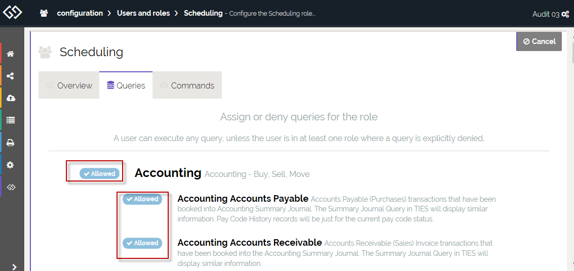Open the Home icon in sidebar
This screenshot has width=574, height=271.
click(10, 54)
